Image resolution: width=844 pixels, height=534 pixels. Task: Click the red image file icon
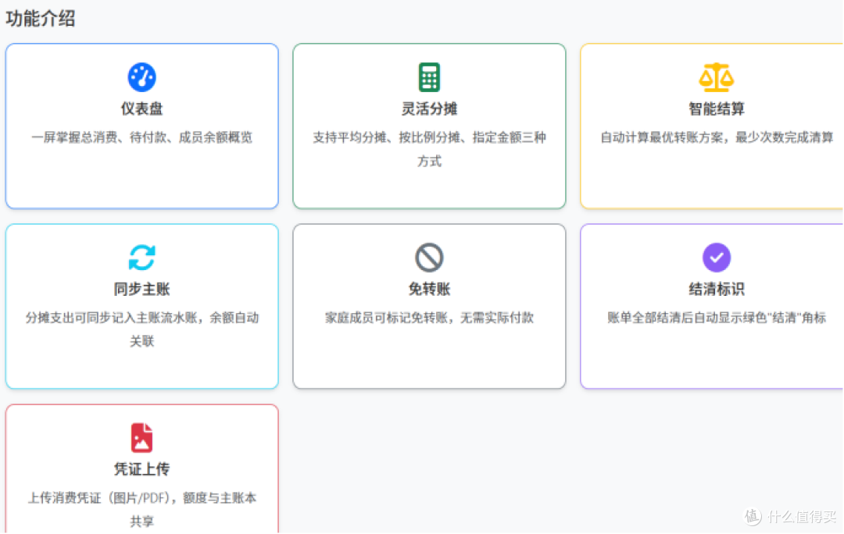click(141, 437)
